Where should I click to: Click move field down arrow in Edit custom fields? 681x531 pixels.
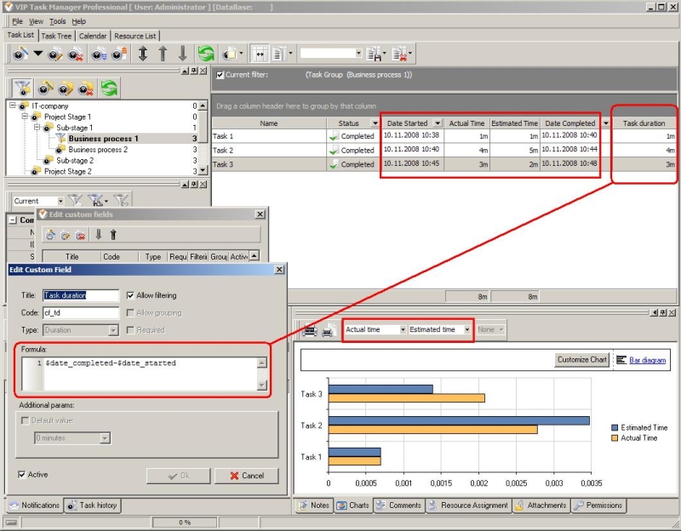[x=98, y=235]
